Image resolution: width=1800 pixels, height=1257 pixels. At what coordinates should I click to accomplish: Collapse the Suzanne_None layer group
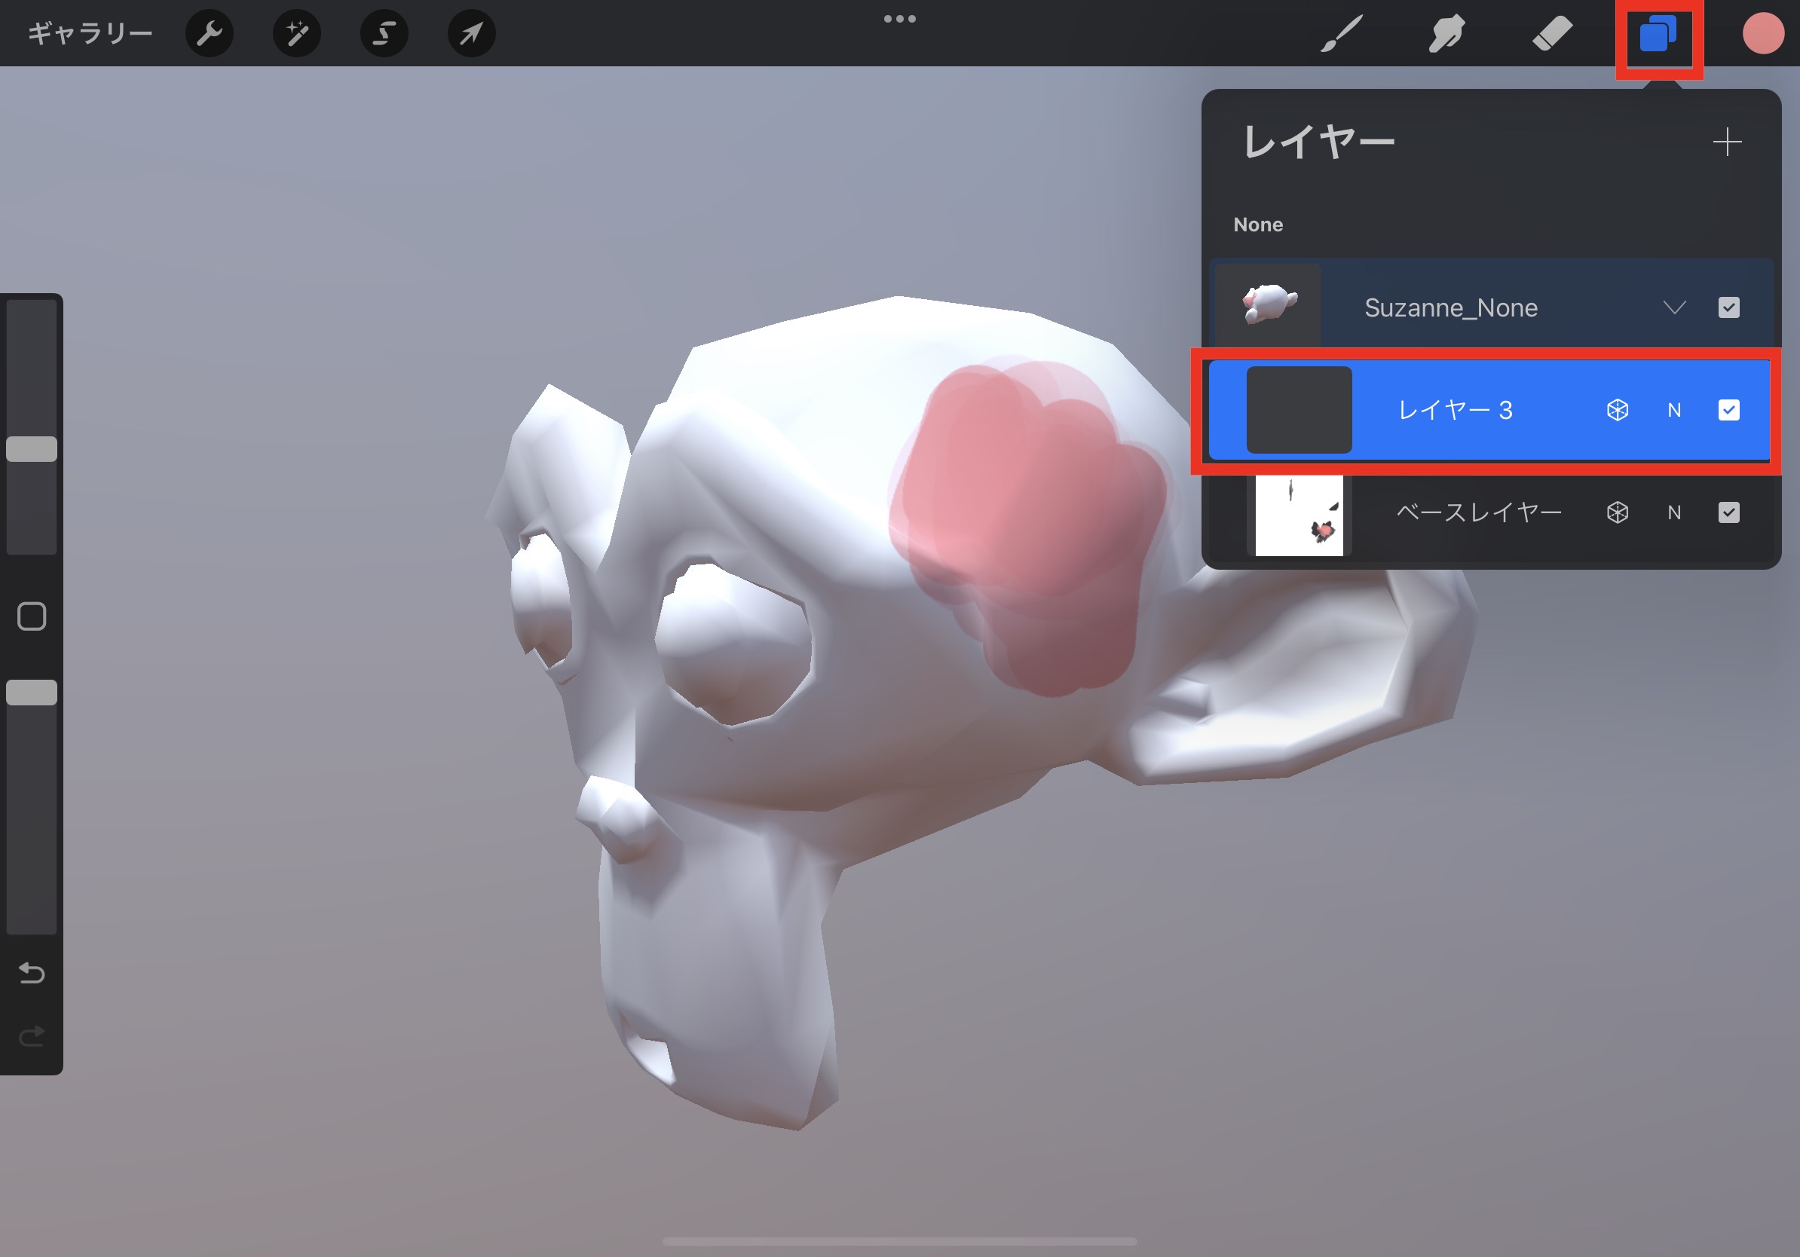(x=1675, y=307)
